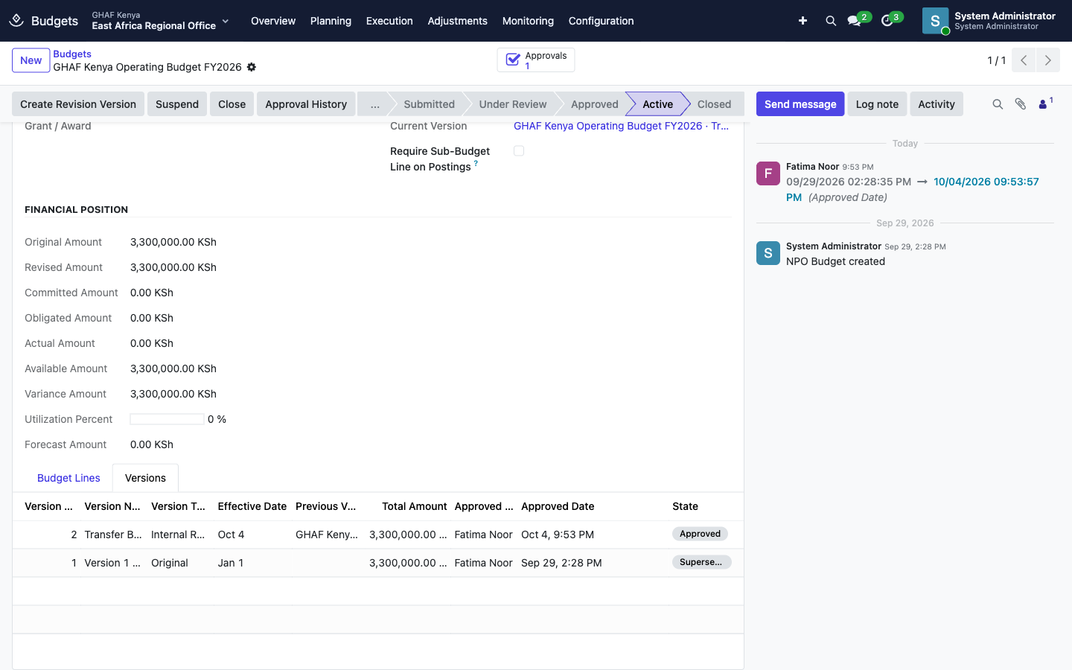
Task: Click Fatima Noor's avatar in chatter
Action: tap(768, 173)
